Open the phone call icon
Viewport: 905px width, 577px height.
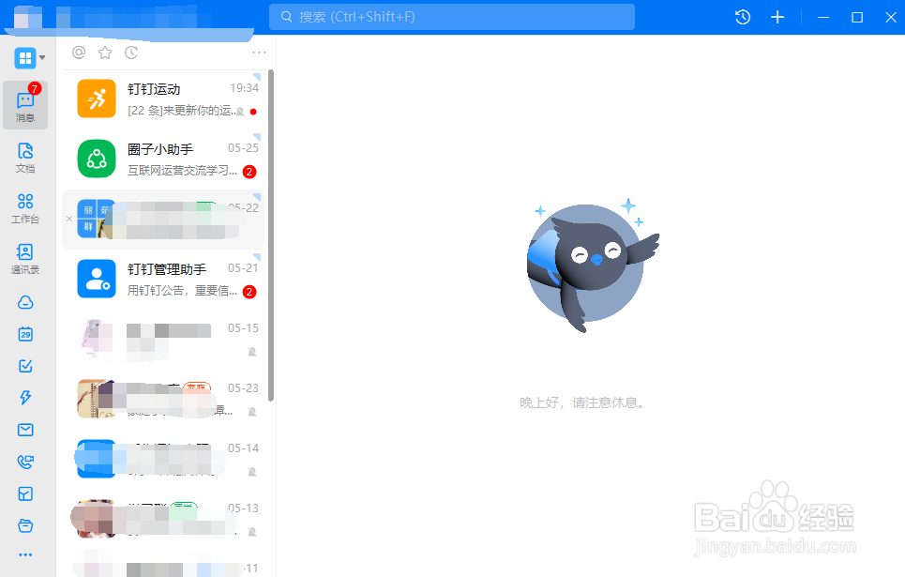25,462
